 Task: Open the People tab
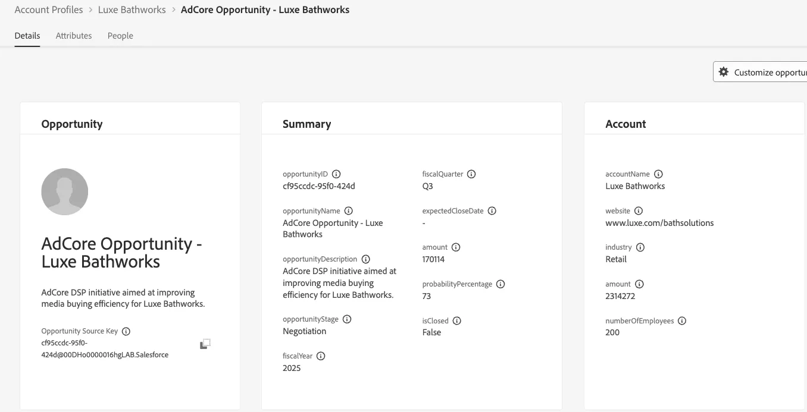click(x=120, y=36)
